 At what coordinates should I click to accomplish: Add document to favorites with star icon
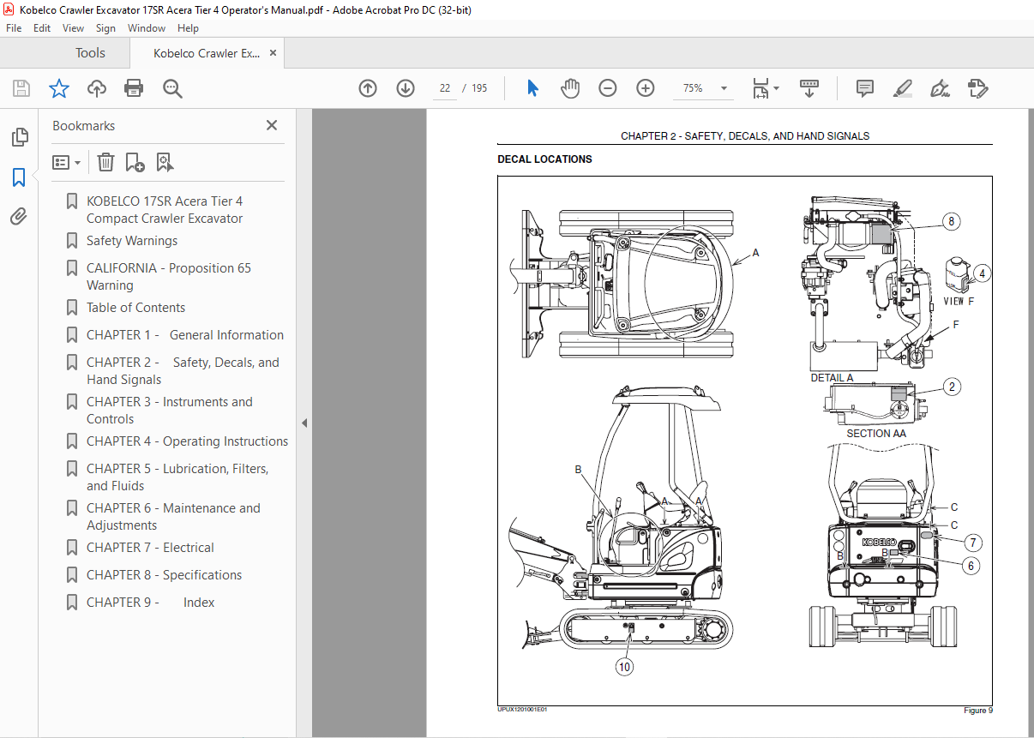tap(58, 88)
